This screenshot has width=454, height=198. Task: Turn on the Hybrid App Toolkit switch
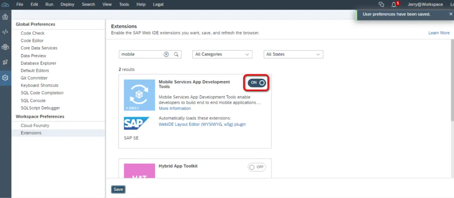[257, 167]
